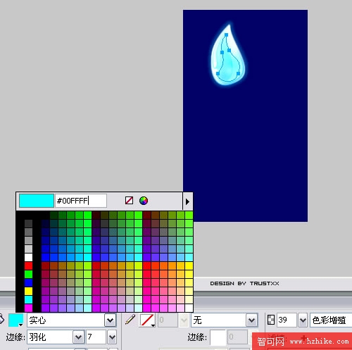Click the opacity value field showing 39
The width and height of the screenshot is (352, 350).
pyautogui.click(x=287, y=320)
